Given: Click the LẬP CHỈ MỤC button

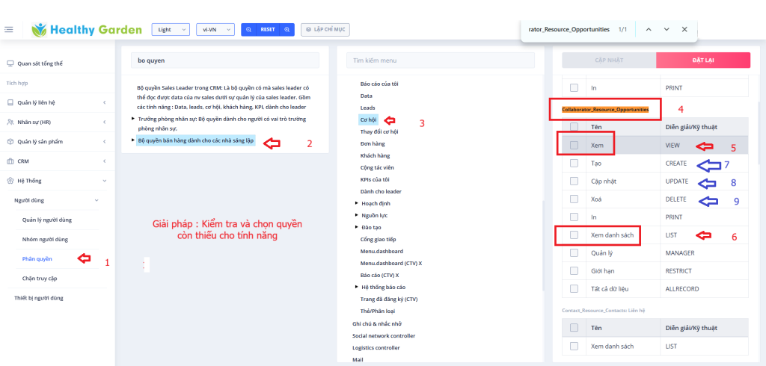Looking at the screenshot, I should point(325,29).
